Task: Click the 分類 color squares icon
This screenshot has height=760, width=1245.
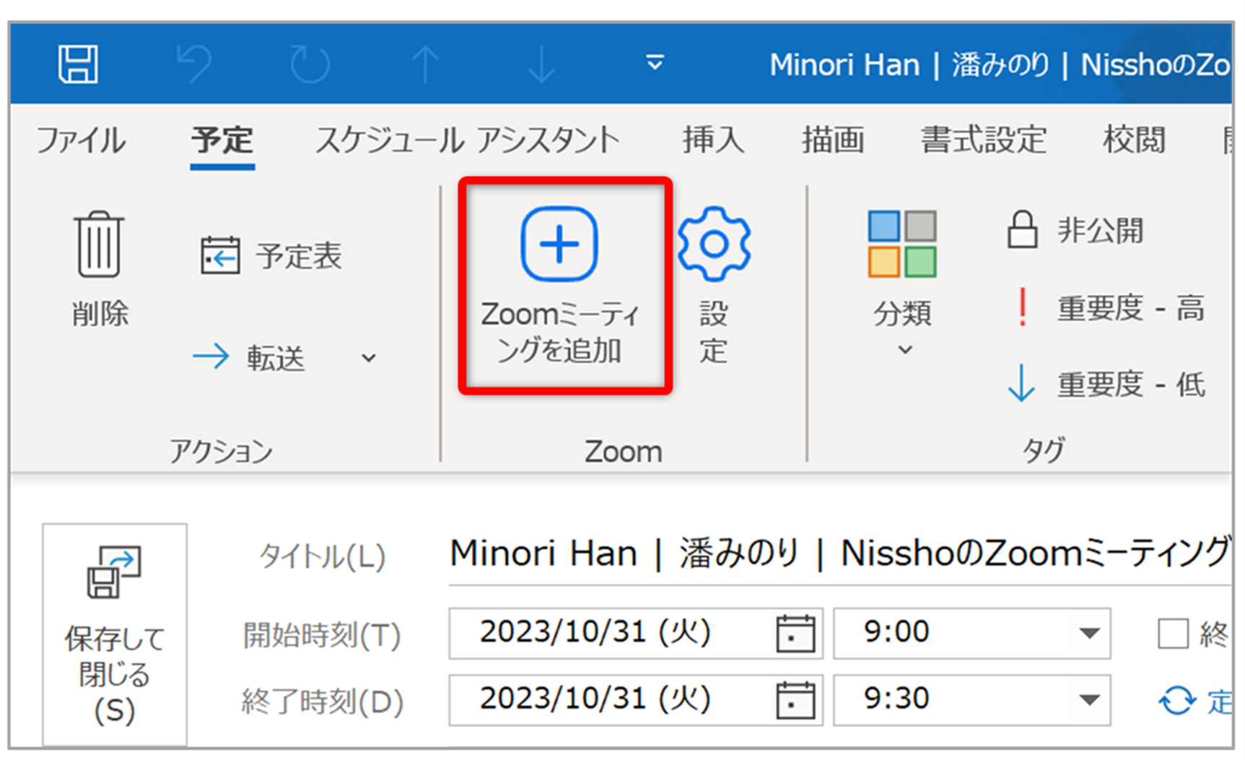Action: click(902, 244)
